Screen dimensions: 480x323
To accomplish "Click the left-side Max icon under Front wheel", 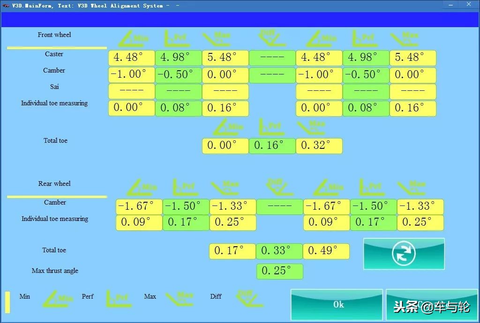I will click(217, 38).
